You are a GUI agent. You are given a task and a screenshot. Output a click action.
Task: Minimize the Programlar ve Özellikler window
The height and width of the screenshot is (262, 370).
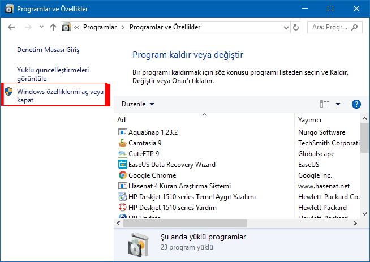click(304, 8)
